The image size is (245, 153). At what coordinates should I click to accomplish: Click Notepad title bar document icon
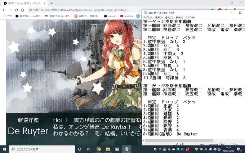(x=145, y=13)
